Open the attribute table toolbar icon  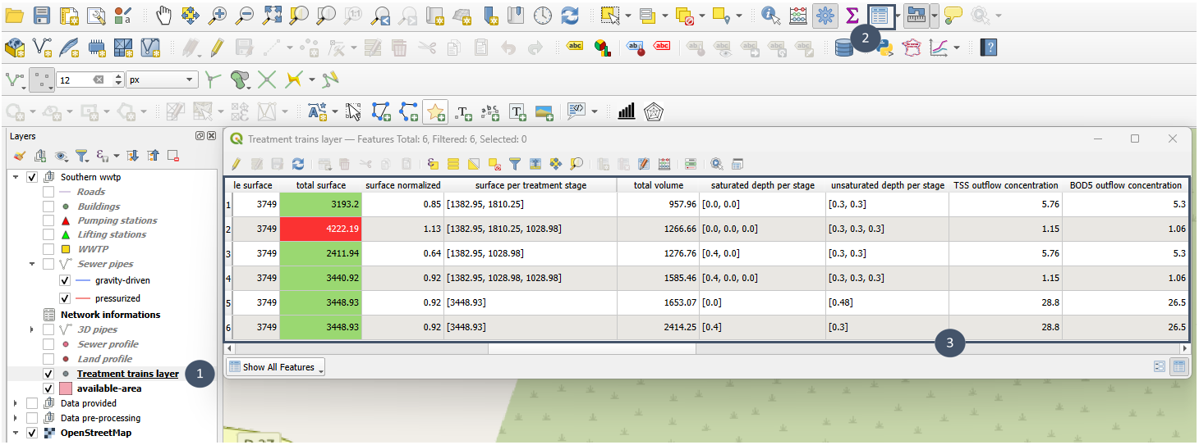tap(881, 15)
